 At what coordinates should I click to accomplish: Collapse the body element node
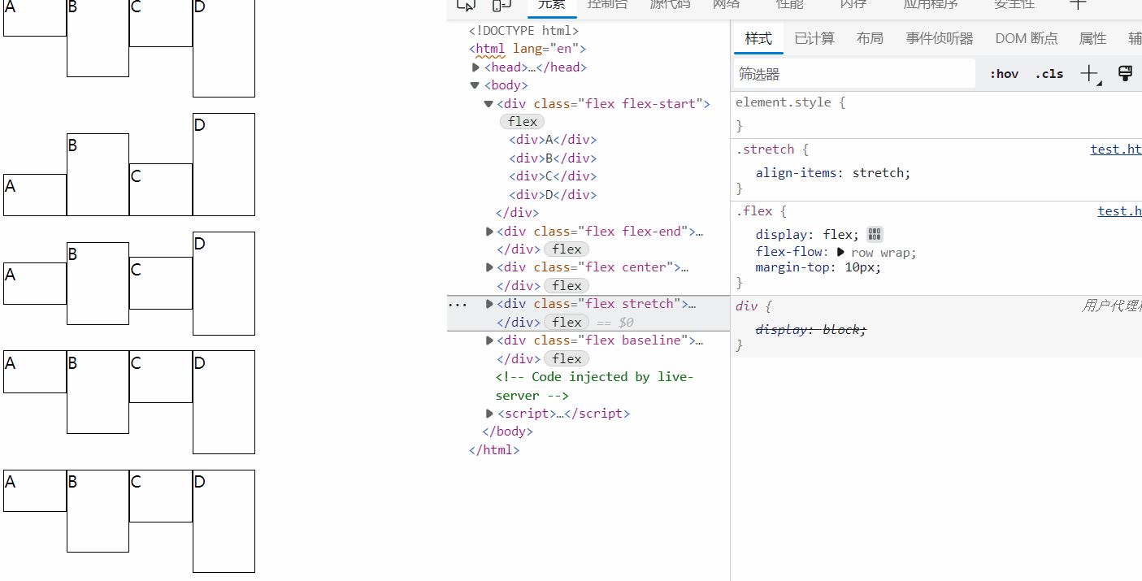[x=475, y=85]
